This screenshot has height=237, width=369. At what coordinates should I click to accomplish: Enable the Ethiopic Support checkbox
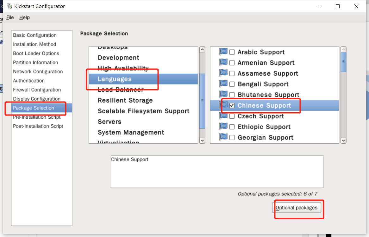tap(232, 127)
